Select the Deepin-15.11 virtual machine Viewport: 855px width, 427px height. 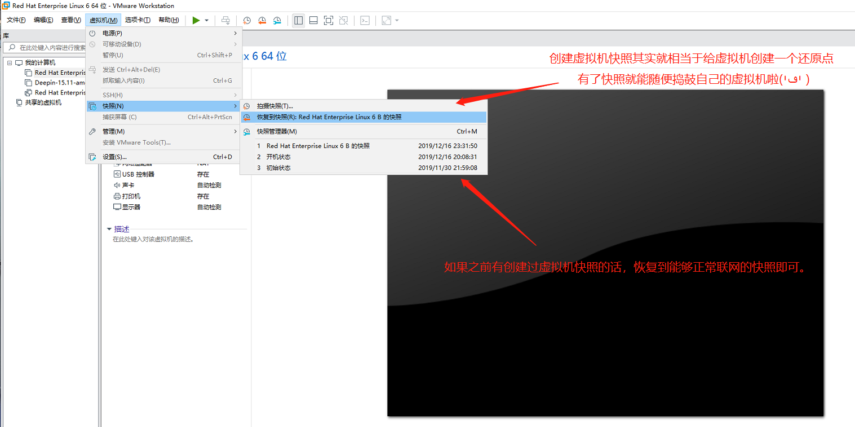(59, 83)
